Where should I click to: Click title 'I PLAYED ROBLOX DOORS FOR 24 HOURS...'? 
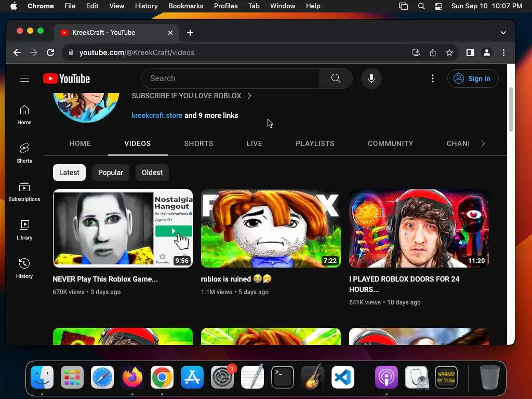click(x=404, y=284)
